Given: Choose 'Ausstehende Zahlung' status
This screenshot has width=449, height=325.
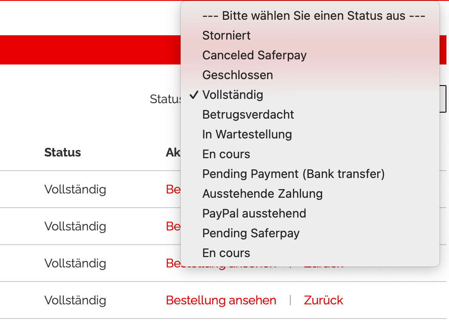Looking at the screenshot, I should (x=262, y=194).
